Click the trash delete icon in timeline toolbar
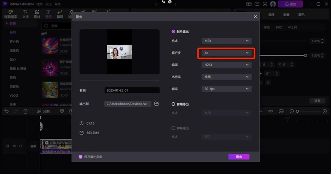Screen dimensions: 331x174 coord(26,111)
